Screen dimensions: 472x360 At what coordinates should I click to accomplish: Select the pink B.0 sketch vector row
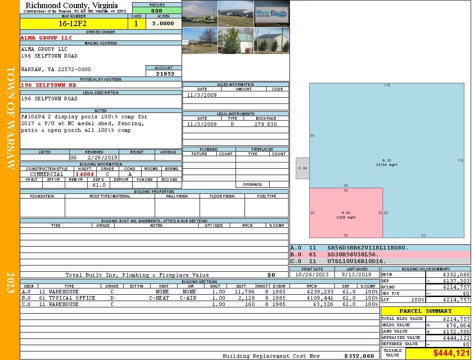(x=380, y=255)
